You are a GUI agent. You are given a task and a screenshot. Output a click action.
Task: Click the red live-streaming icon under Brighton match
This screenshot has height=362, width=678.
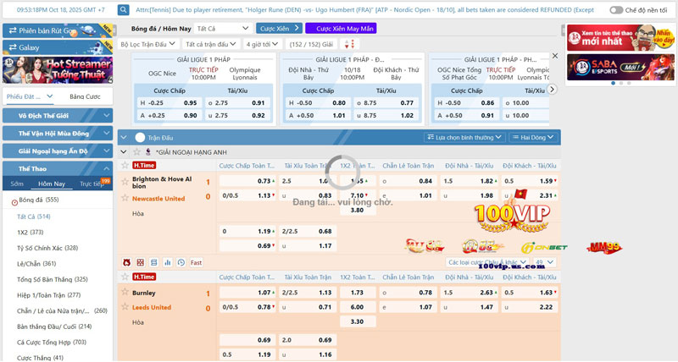click(126, 262)
